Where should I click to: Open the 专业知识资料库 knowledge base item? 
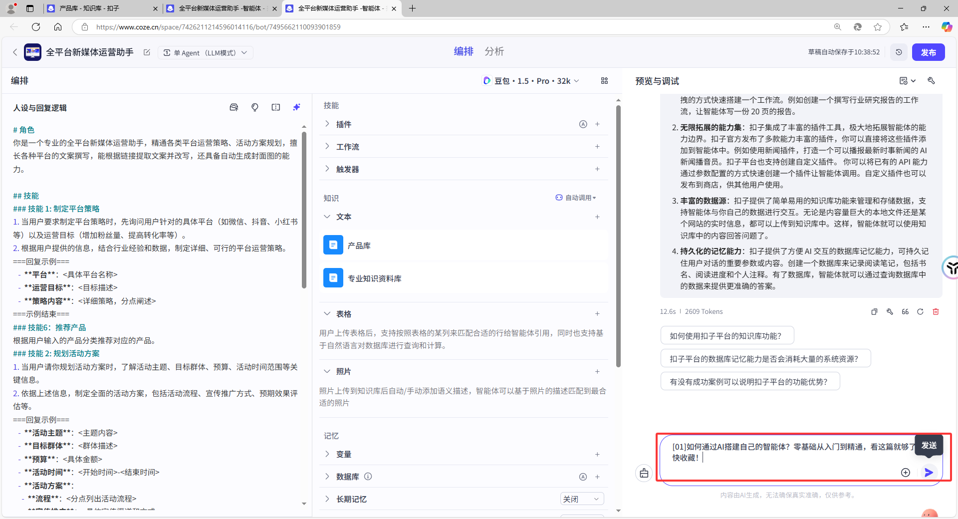pyautogui.click(x=464, y=278)
